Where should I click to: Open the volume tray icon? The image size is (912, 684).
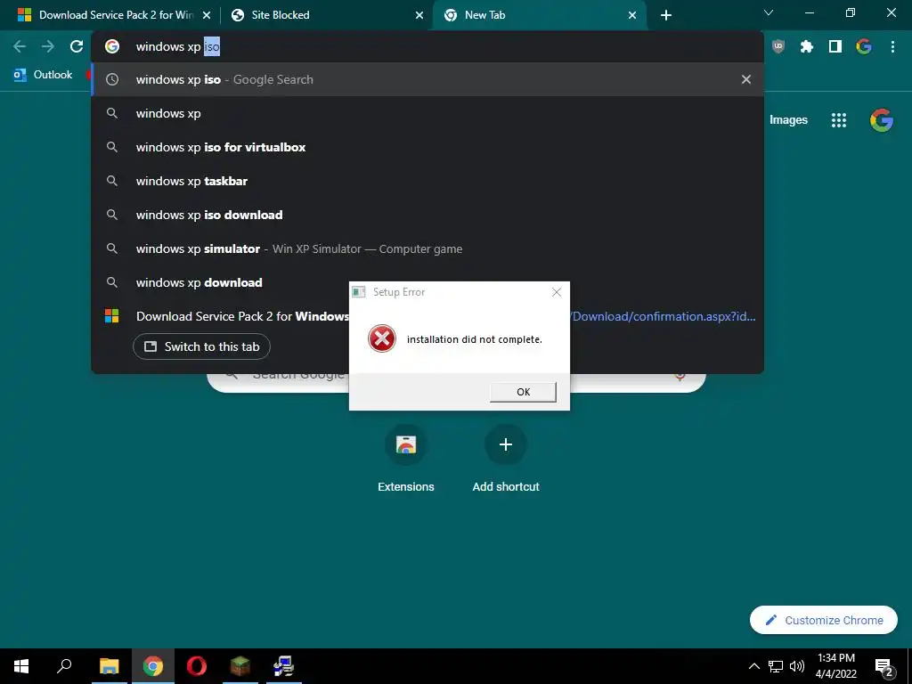(797, 666)
